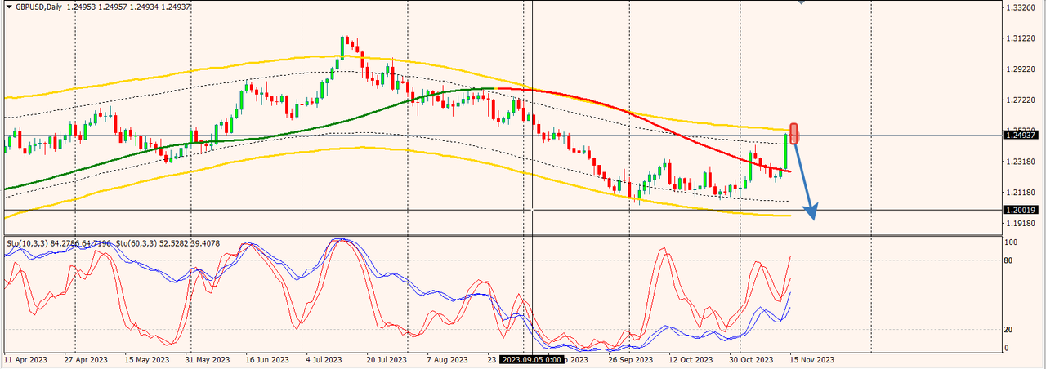This screenshot has width=1046, height=369.
Task: Click price scale value 1.29220
Action: [1022, 69]
